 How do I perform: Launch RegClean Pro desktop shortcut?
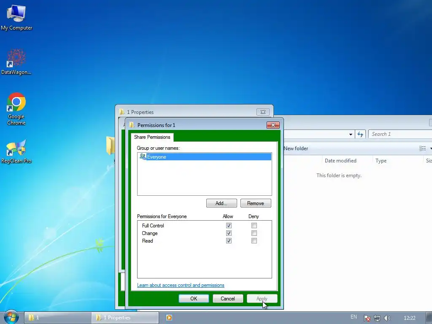pos(16,151)
